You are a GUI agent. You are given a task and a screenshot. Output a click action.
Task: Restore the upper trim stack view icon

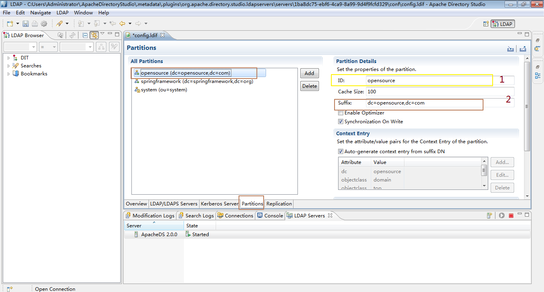click(537, 40)
